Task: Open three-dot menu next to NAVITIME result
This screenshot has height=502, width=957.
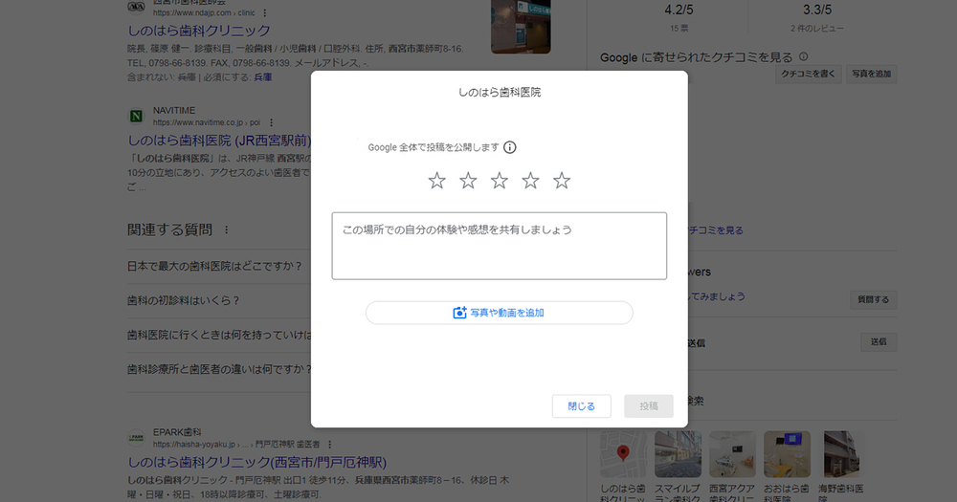Action: [272, 122]
